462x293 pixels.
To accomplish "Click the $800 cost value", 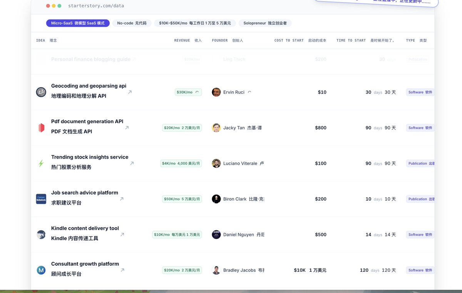I will [321, 128].
